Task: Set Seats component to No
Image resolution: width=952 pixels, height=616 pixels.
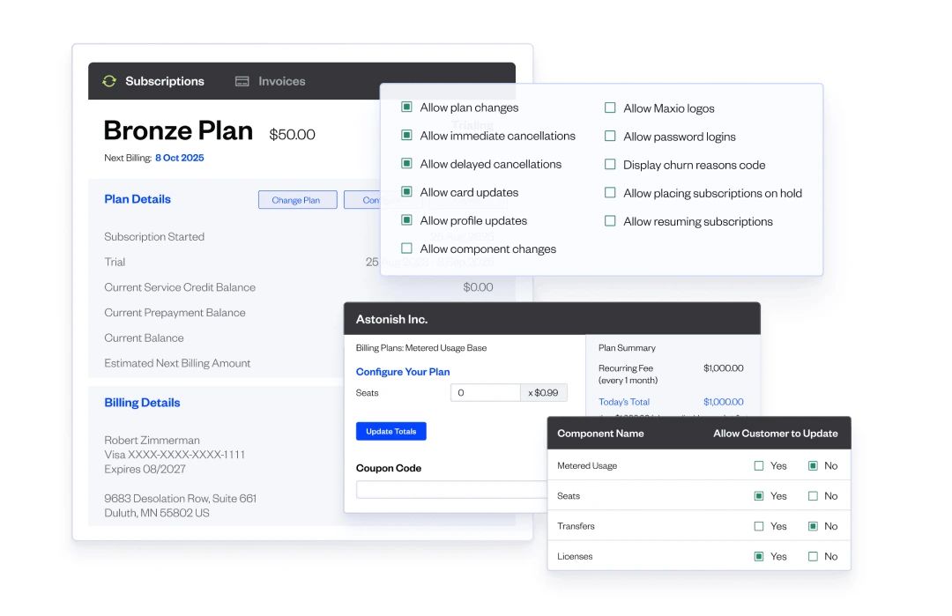Action: [811, 495]
